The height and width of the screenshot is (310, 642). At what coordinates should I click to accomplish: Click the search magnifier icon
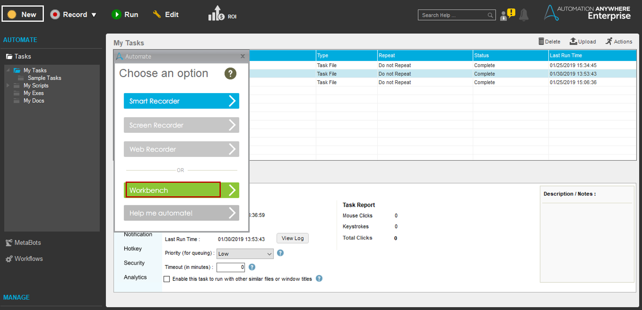pyautogui.click(x=490, y=15)
